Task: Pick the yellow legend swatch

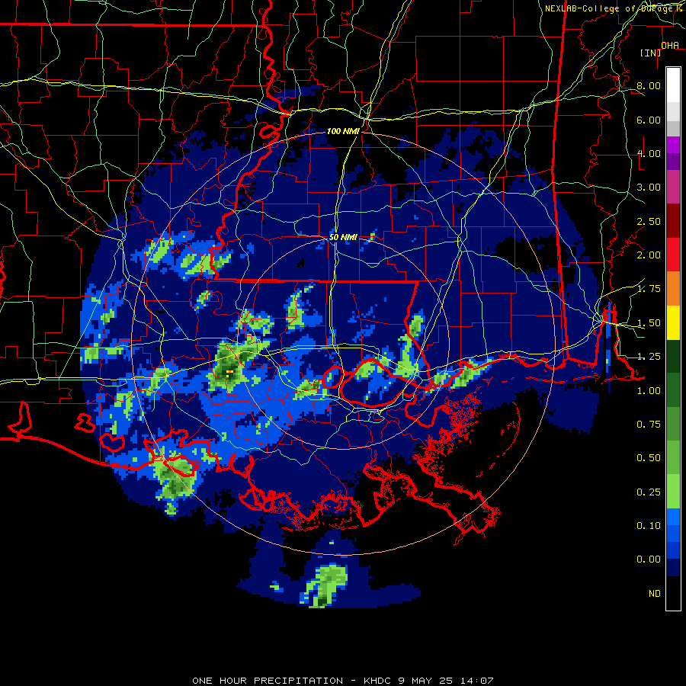Action: pyautogui.click(x=673, y=323)
